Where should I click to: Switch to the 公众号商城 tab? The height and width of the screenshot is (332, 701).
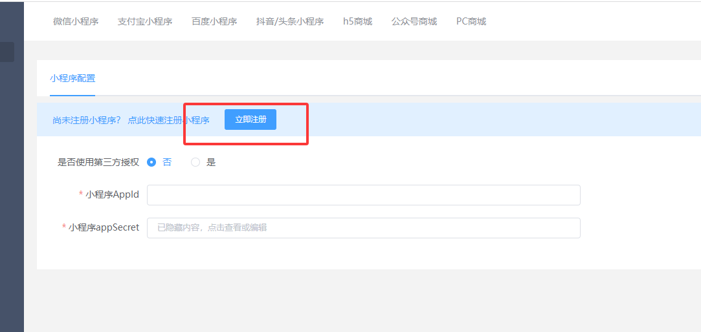click(x=414, y=21)
